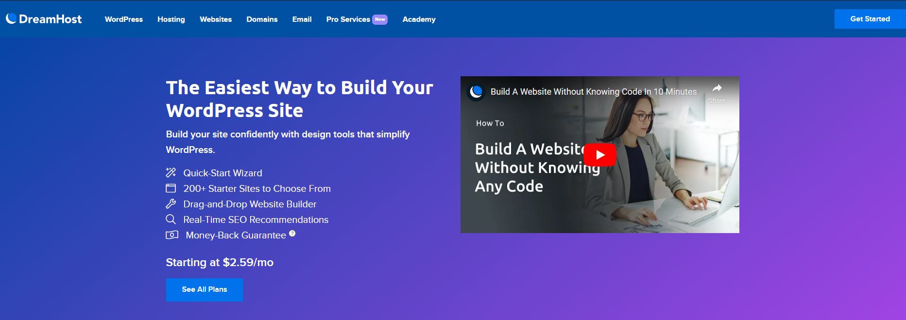Click the magic wand Quick-Start icon
Screen dimensions: 906x320
pos(171,172)
